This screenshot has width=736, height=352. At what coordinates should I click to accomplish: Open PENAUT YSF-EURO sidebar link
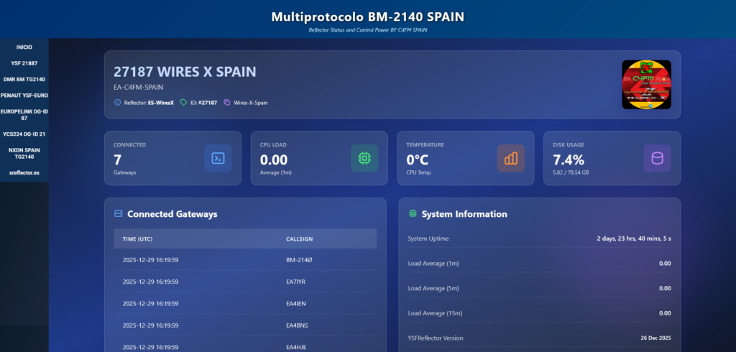click(x=24, y=95)
